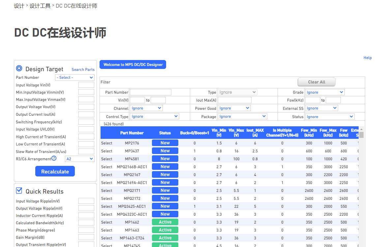Sort by Vin_Max column header

236,133
